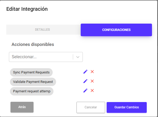The height and width of the screenshot is (117, 158).
Task: Delete the Payment request attemp action
Action: [92, 91]
